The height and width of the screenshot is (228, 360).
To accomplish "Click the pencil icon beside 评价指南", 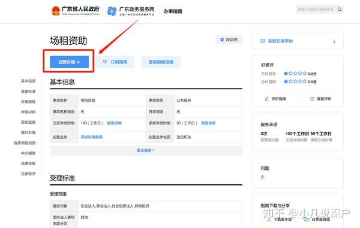I will [267, 99].
